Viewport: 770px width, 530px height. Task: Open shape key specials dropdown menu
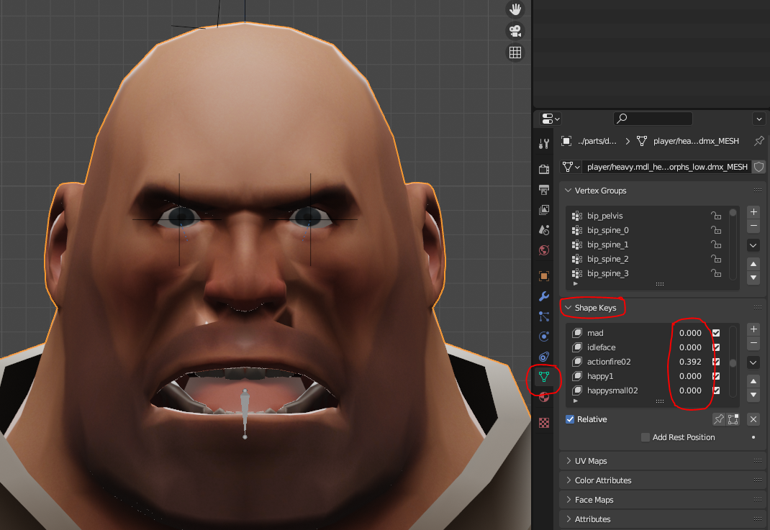[x=753, y=362]
